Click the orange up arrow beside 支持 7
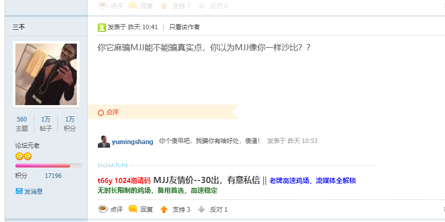Image resolution: width=445 pixels, height=222 pixels. (x=164, y=6)
